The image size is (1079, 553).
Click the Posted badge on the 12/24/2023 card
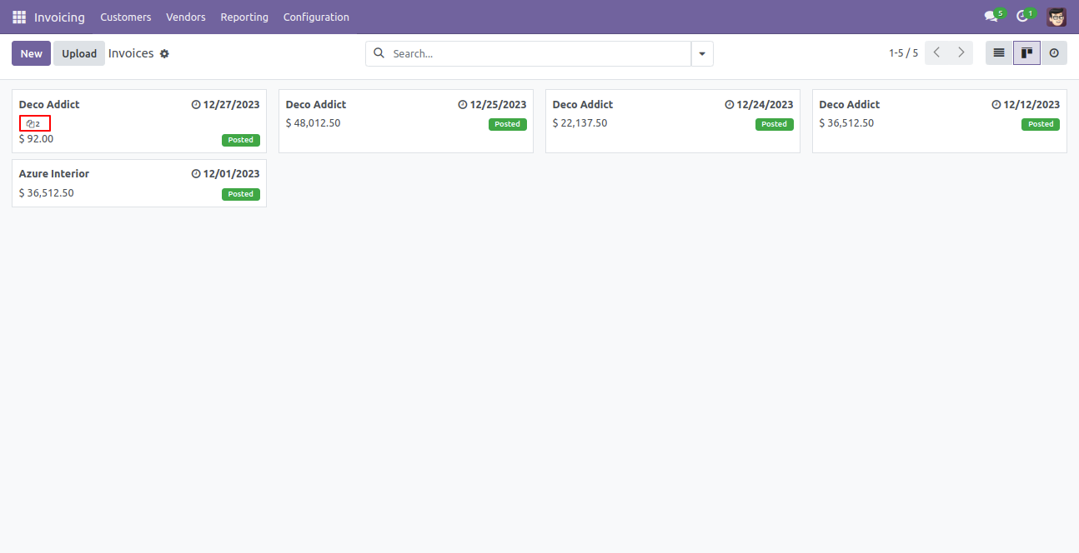point(775,124)
